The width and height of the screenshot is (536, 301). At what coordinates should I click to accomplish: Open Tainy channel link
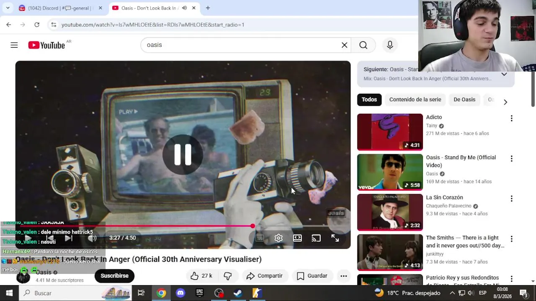click(431, 126)
